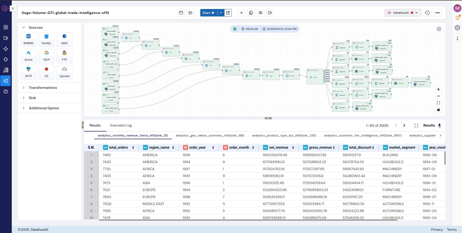Screen dimensions: 462x233
Task: Open analytics_monthly_revenue_trend_sf10 sink tab
Action: 133,135
